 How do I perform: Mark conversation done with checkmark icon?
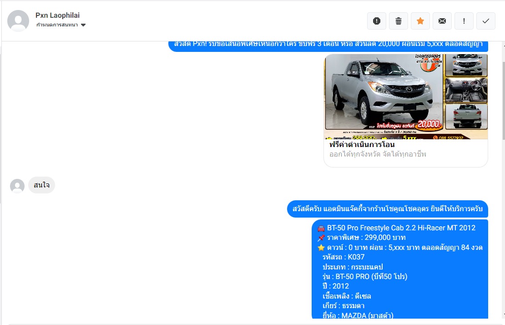[486, 21]
